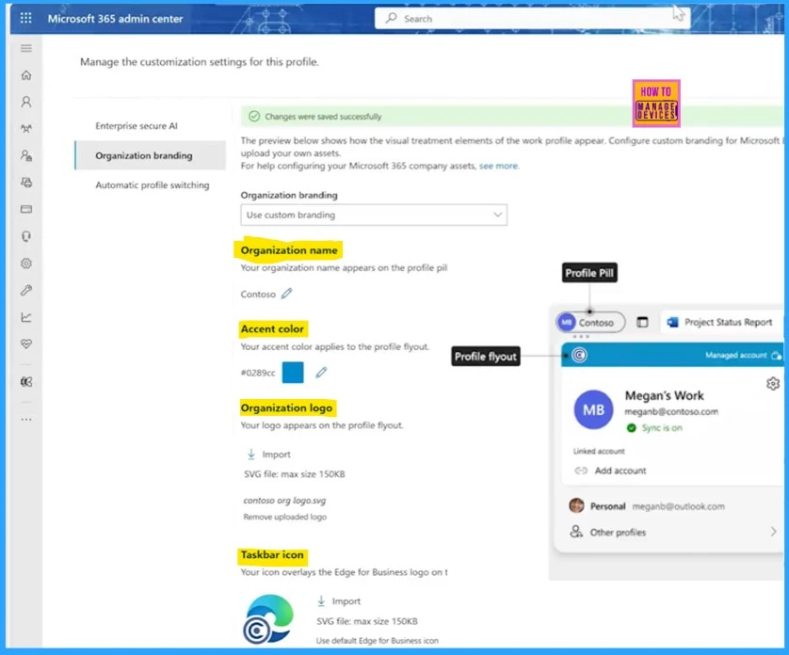789x655 pixels.
Task: Follow the see more link
Action: 499,166
